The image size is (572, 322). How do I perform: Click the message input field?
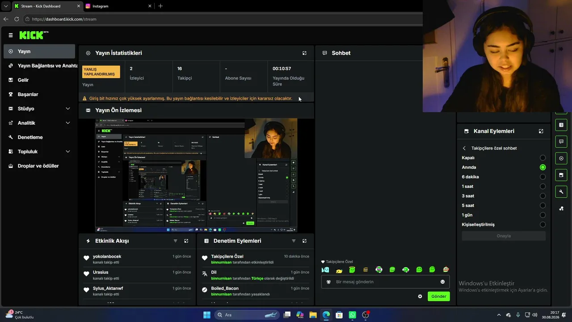385,282
